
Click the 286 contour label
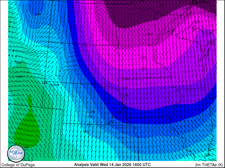coord(93,111)
